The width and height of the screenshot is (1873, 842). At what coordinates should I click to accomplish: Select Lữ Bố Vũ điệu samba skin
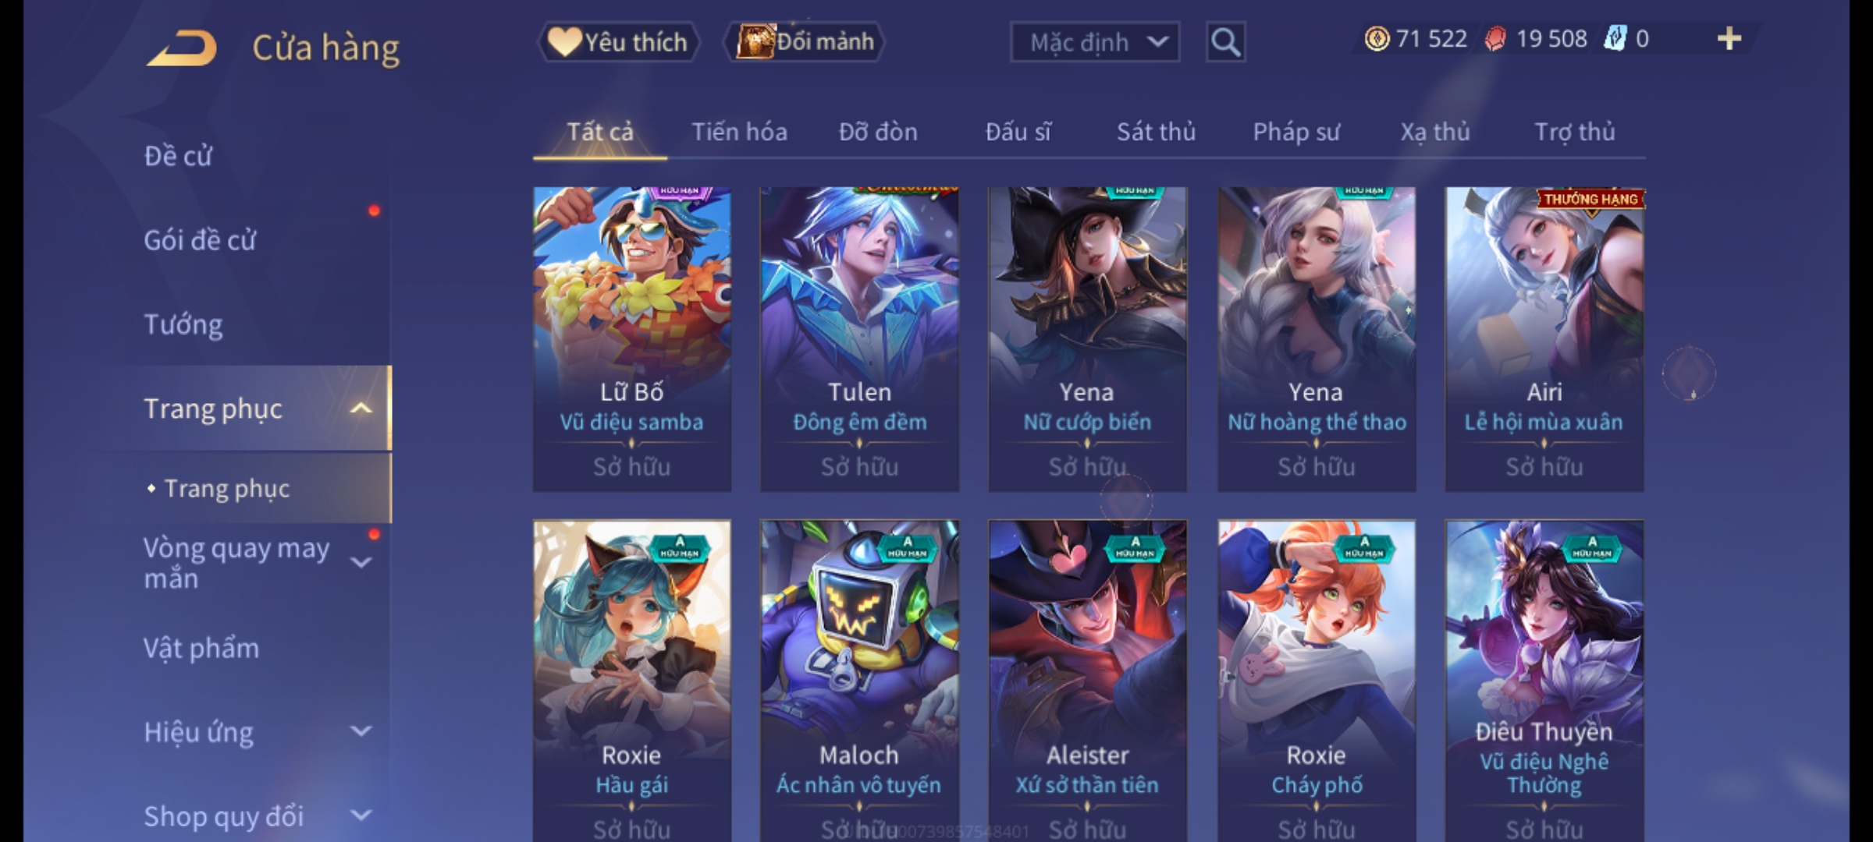pos(632,339)
